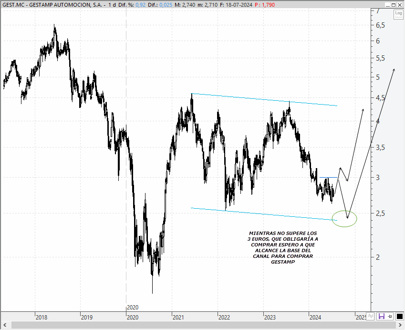This screenshot has width=405, height=330.
Task: Click the 2019 label on time axis
Action: [87, 317]
